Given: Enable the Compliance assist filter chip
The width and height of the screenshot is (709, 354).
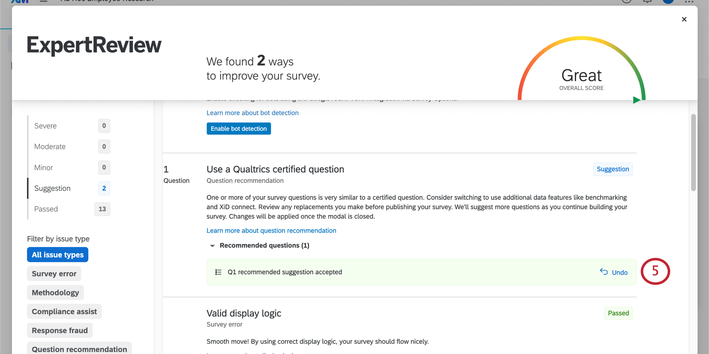Looking at the screenshot, I should pyautogui.click(x=64, y=312).
